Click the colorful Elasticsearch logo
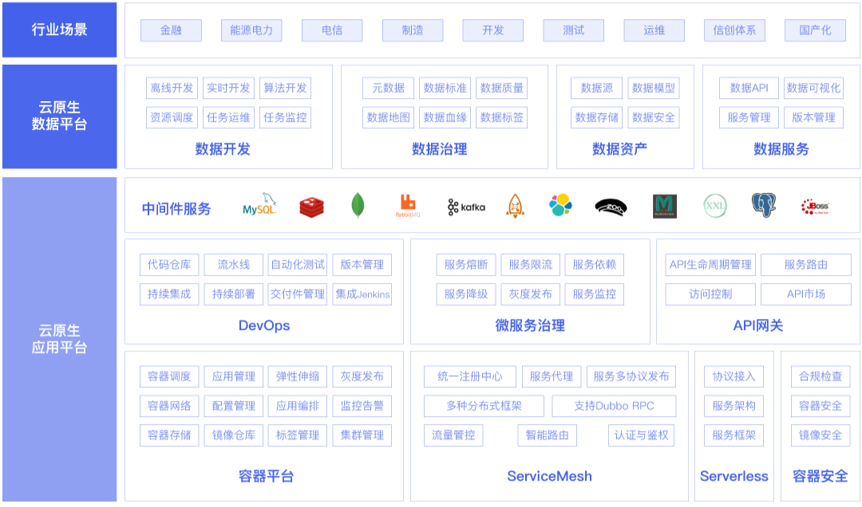 coord(560,205)
